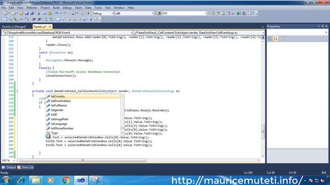Click the Cut scissors icon
Viewport: 330px width, 185px height.
(x=39, y=13)
